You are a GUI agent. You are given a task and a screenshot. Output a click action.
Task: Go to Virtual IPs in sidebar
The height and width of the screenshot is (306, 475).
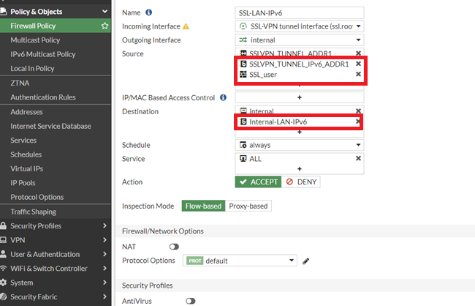(26, 168)
